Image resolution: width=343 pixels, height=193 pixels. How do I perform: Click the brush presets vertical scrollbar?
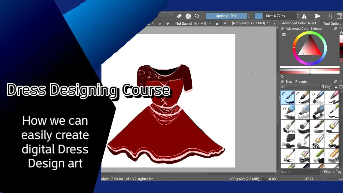(x=341, y=129)
